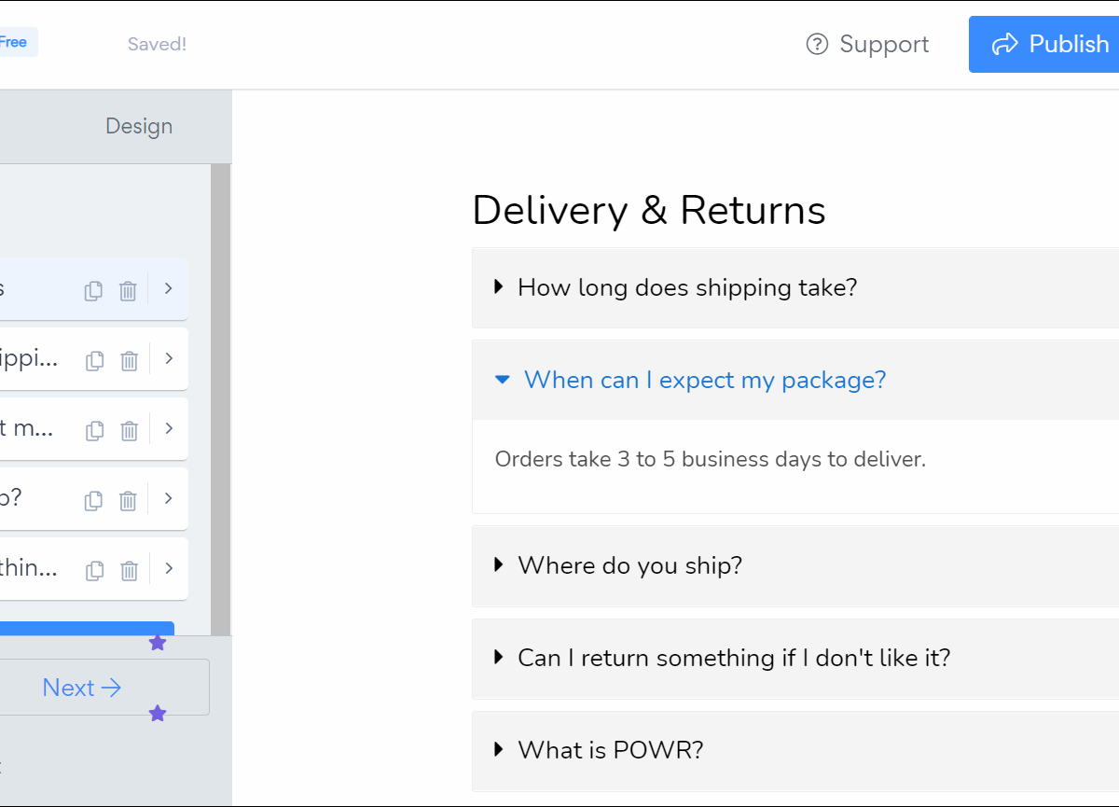Click the Next button
Image resolution: width=1119 pixels, height=807 pixels.
tap(82, 688)
